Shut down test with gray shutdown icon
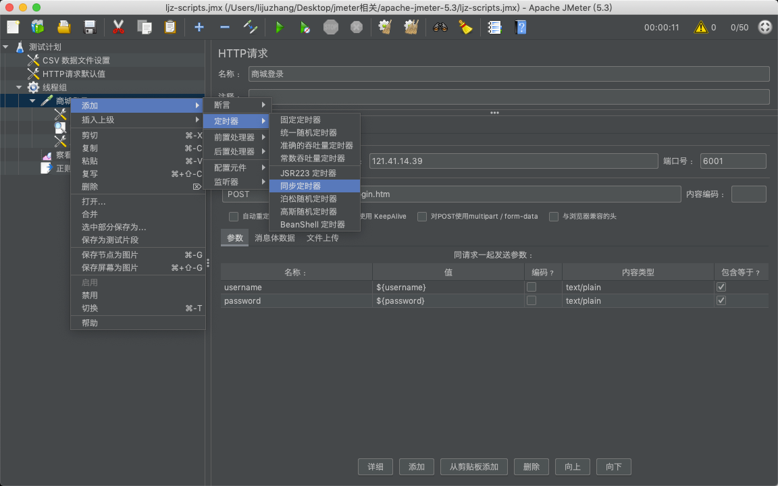 click(x=357, y=27)
